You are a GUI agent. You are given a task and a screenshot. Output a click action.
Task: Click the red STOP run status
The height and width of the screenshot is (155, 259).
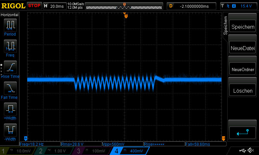coord(34,6)
